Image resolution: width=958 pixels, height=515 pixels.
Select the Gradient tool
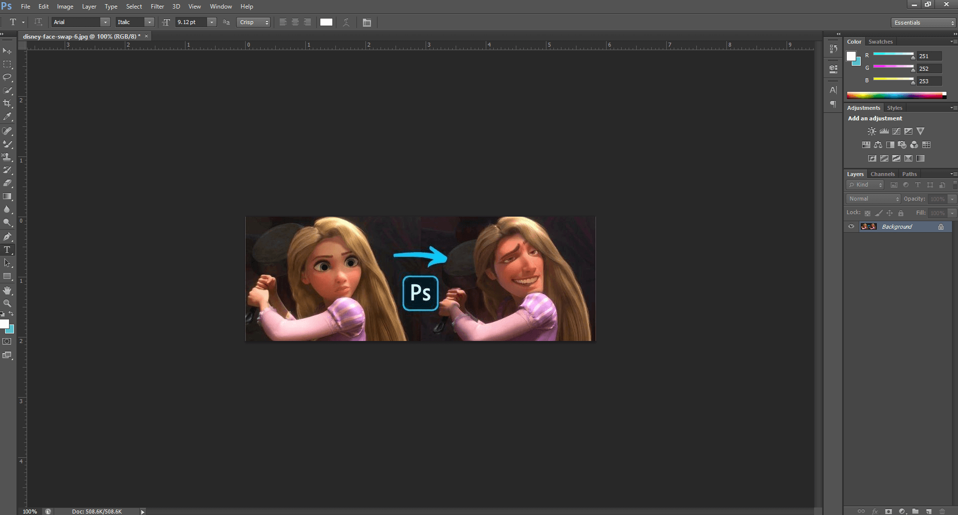point(7,197)
